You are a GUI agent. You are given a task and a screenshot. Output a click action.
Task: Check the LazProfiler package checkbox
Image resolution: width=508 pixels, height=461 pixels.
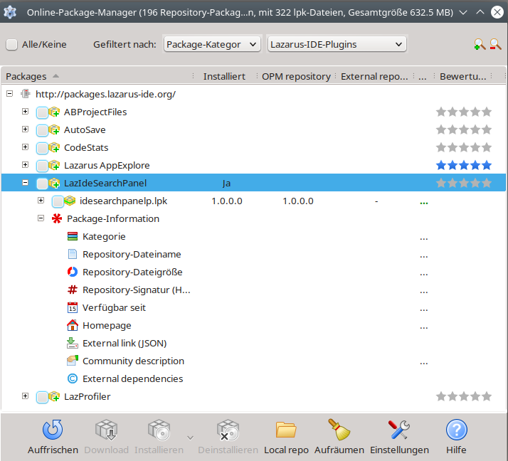coord(42,397)
